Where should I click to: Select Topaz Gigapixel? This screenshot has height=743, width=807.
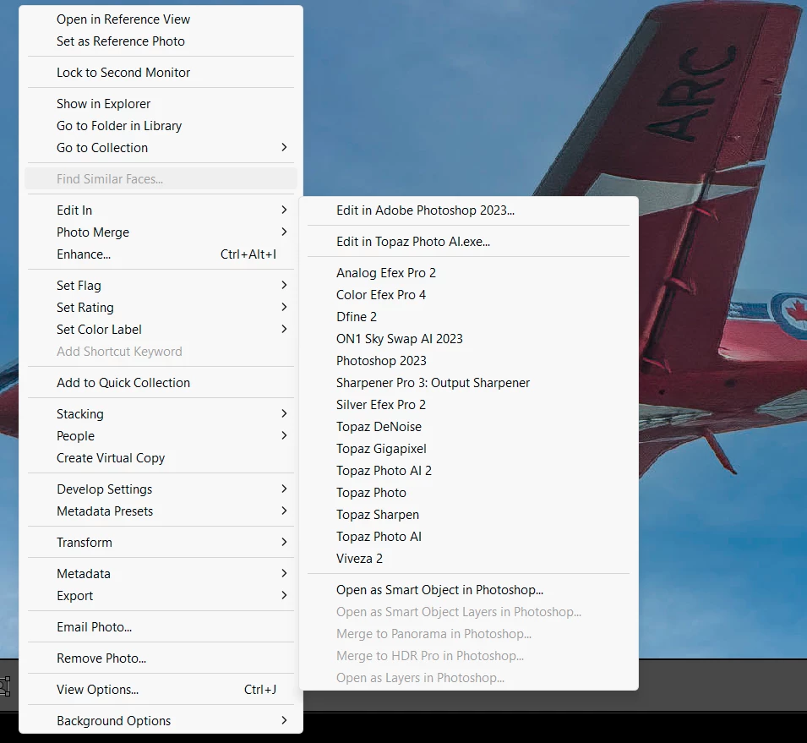coord(468,449)
